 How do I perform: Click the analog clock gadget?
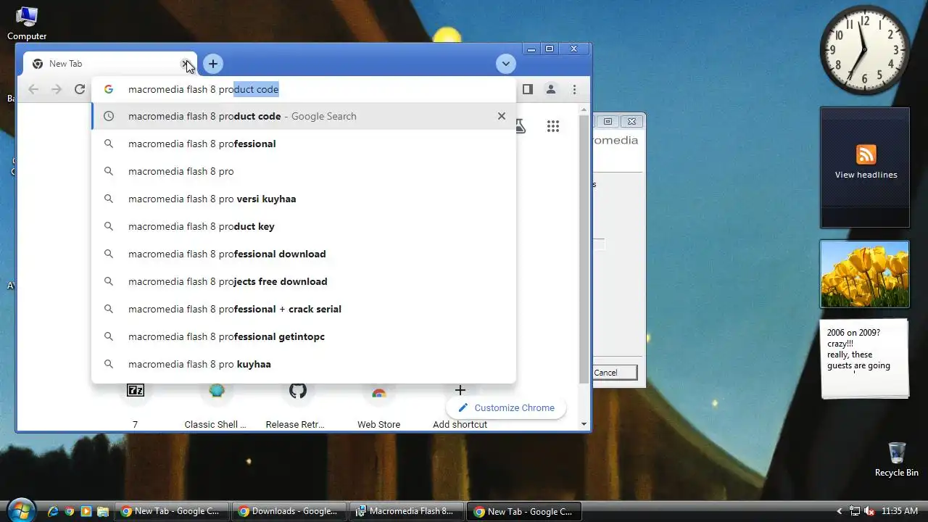[x=864, y=50]
